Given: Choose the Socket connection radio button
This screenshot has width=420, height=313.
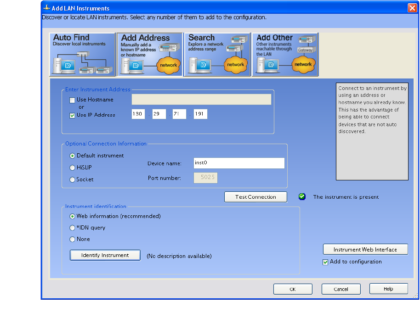Looking at the screenshot, I should coord(72,179).
